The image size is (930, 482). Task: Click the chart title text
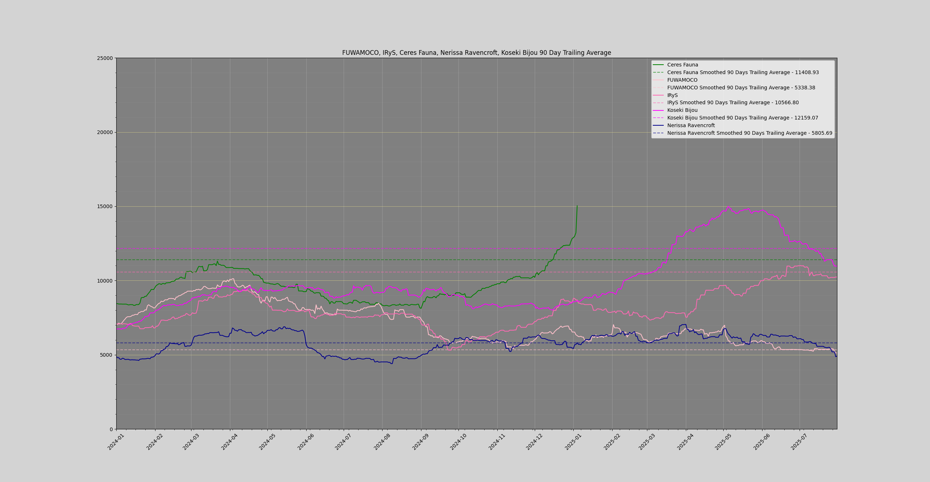click(476, 53)
